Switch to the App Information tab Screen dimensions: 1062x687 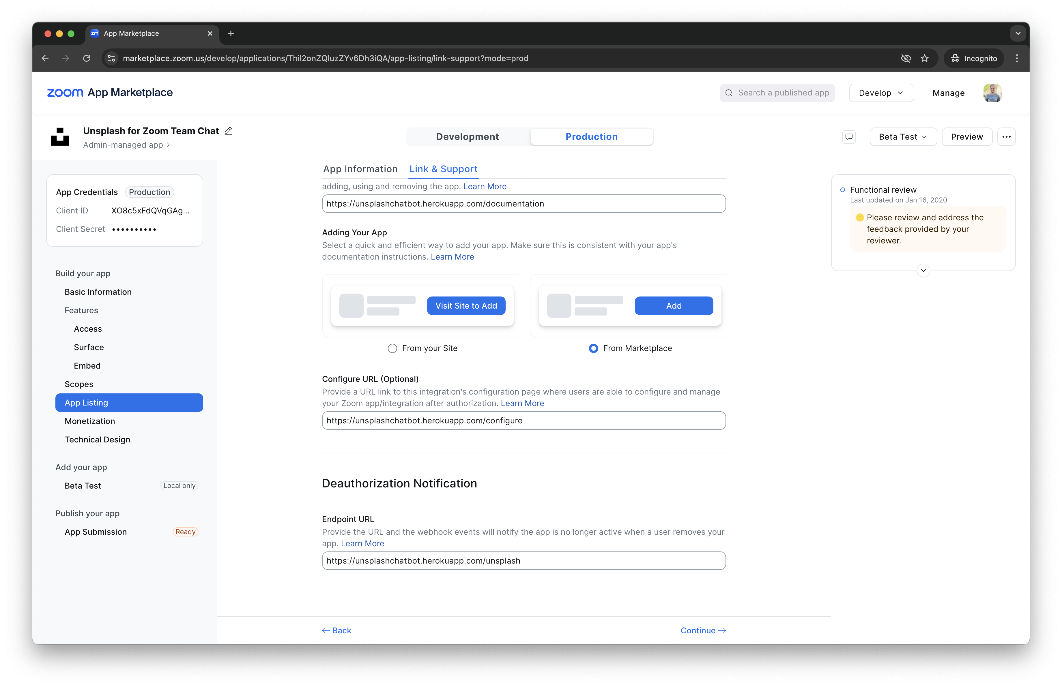[x=360, y=169]
